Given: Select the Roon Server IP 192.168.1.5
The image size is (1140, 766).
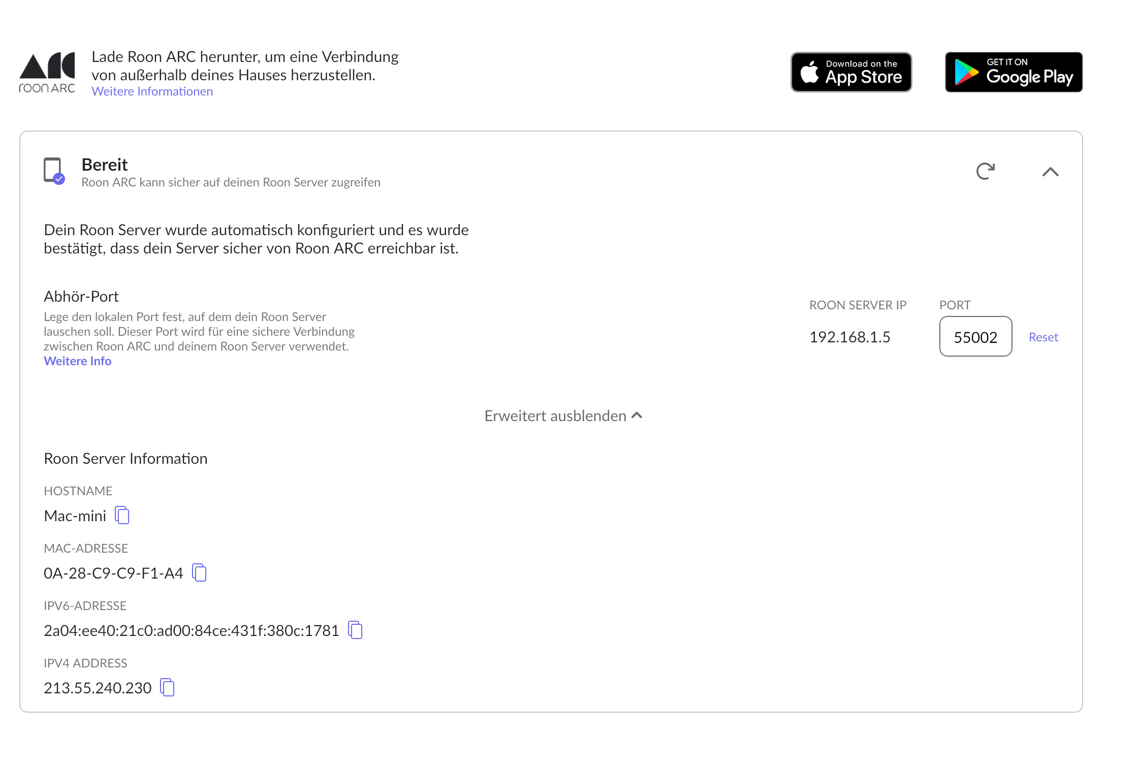Looking at the screenshot, I should (849, 337).
